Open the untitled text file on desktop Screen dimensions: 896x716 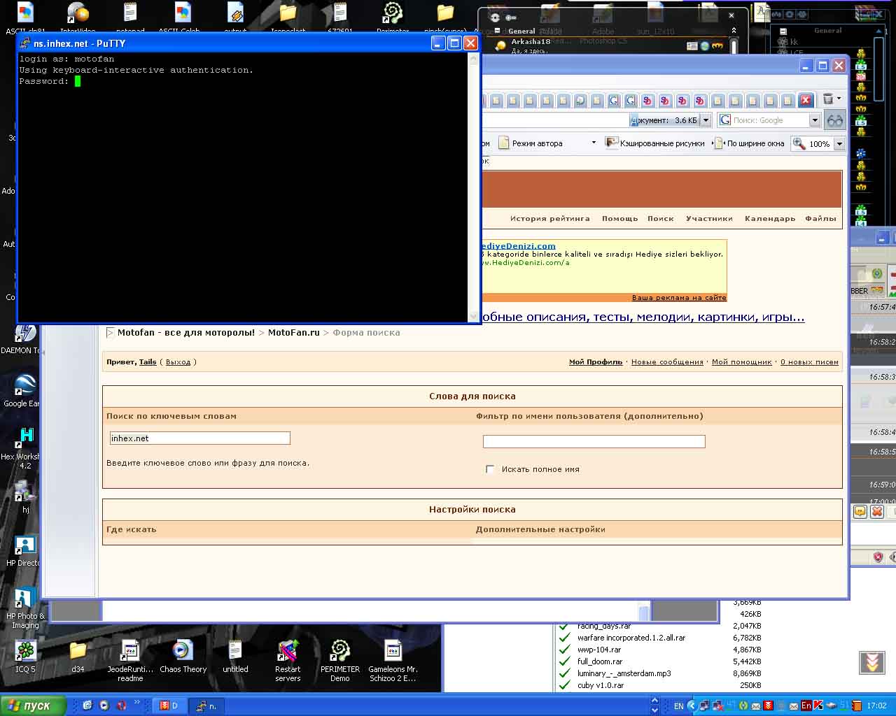235,657
